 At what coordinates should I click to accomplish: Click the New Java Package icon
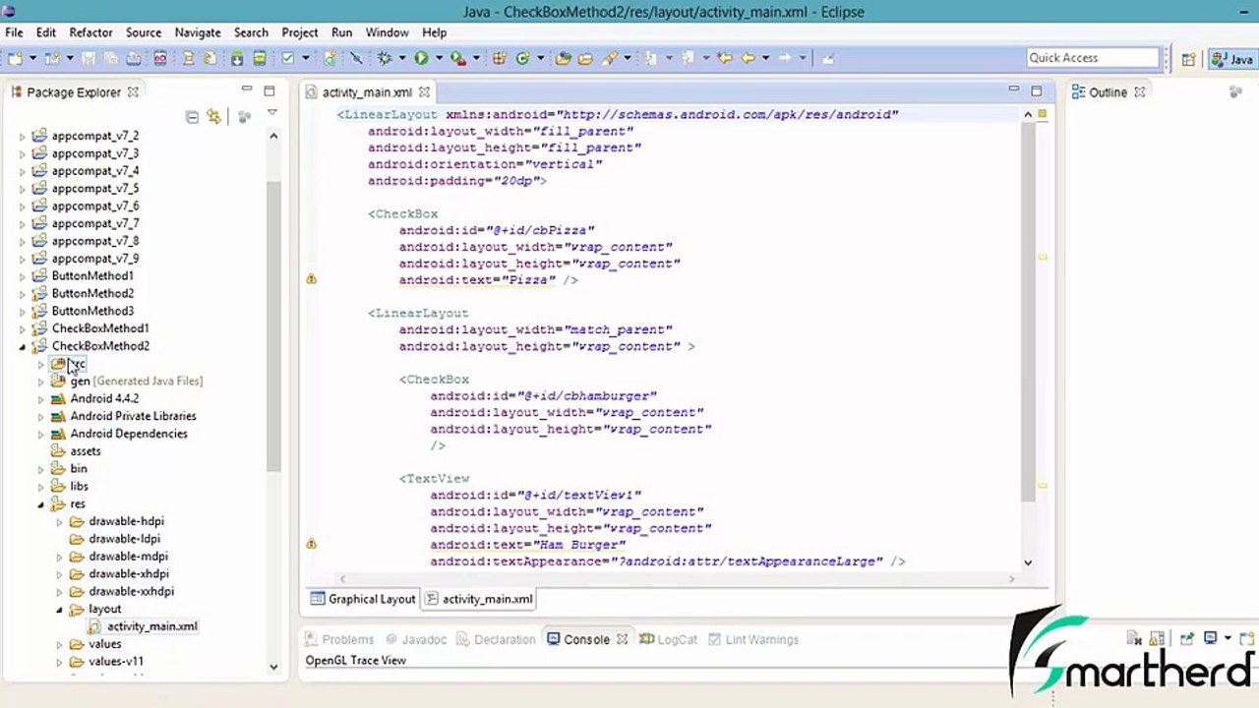[x=500, y=58]
